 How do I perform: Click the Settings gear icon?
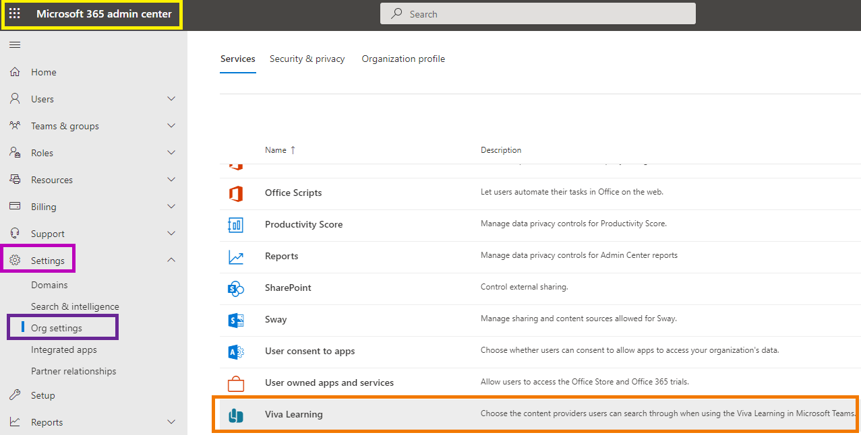(15, 261)
